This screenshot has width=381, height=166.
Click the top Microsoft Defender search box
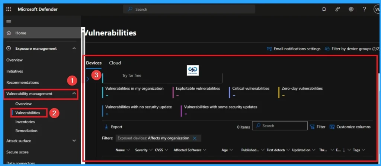tap(189, 9)
